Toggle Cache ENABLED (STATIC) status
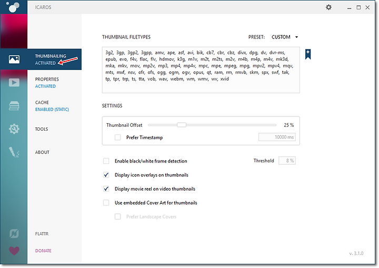 (52, 110)
